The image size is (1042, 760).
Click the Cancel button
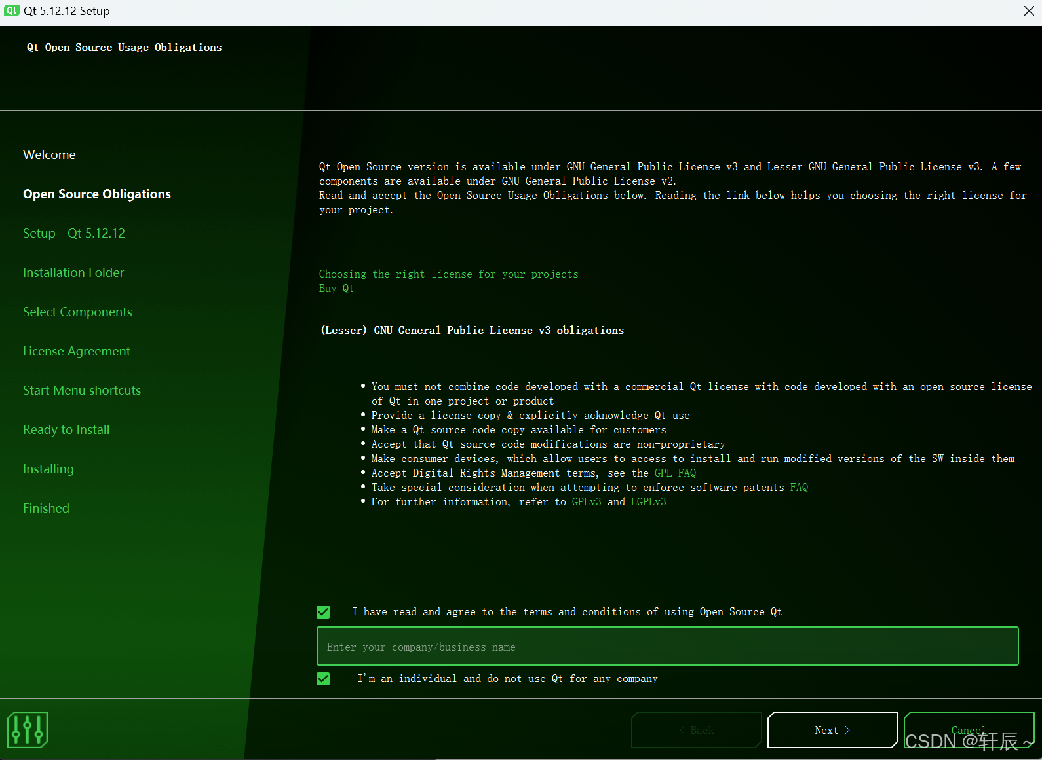[969, 730]
